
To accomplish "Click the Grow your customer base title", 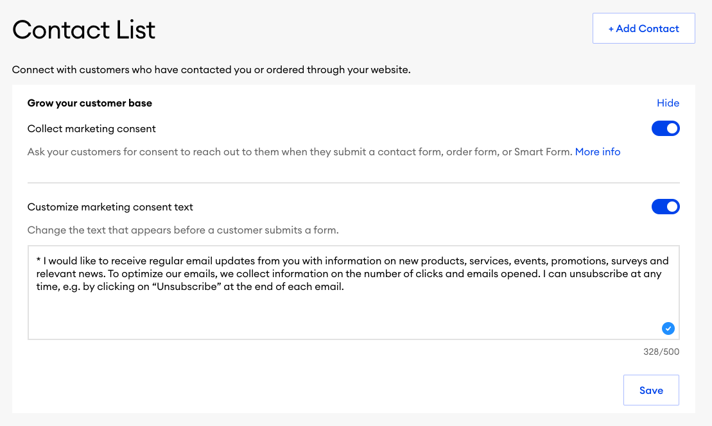I will tap(89, 103).
